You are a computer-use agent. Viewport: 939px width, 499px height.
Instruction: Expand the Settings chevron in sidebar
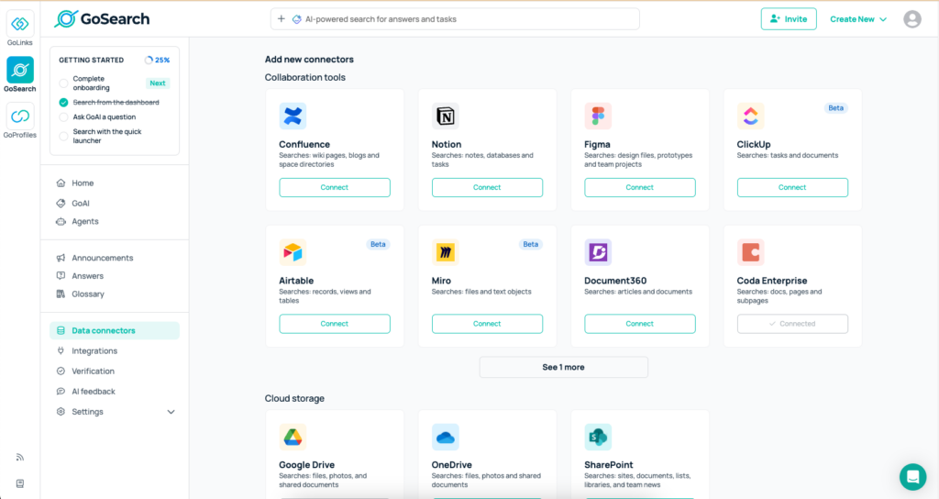pyautogui.click(x=171, y=412)
